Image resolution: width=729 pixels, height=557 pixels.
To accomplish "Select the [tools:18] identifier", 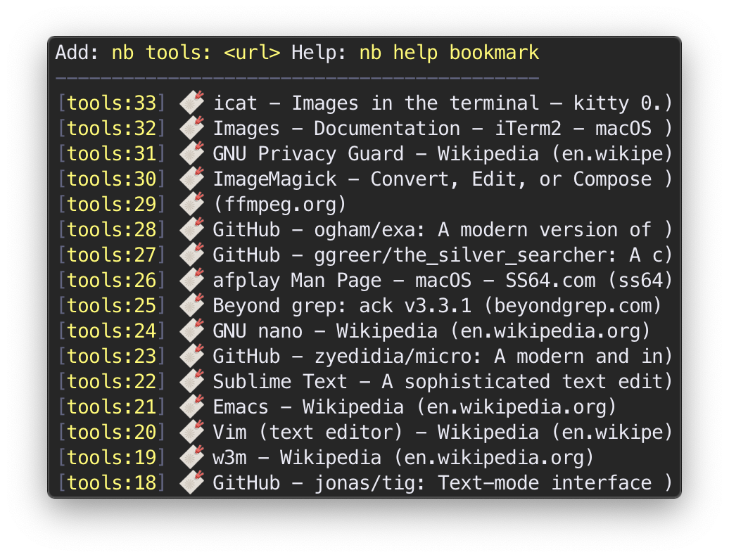I will [x=112, y=483].
